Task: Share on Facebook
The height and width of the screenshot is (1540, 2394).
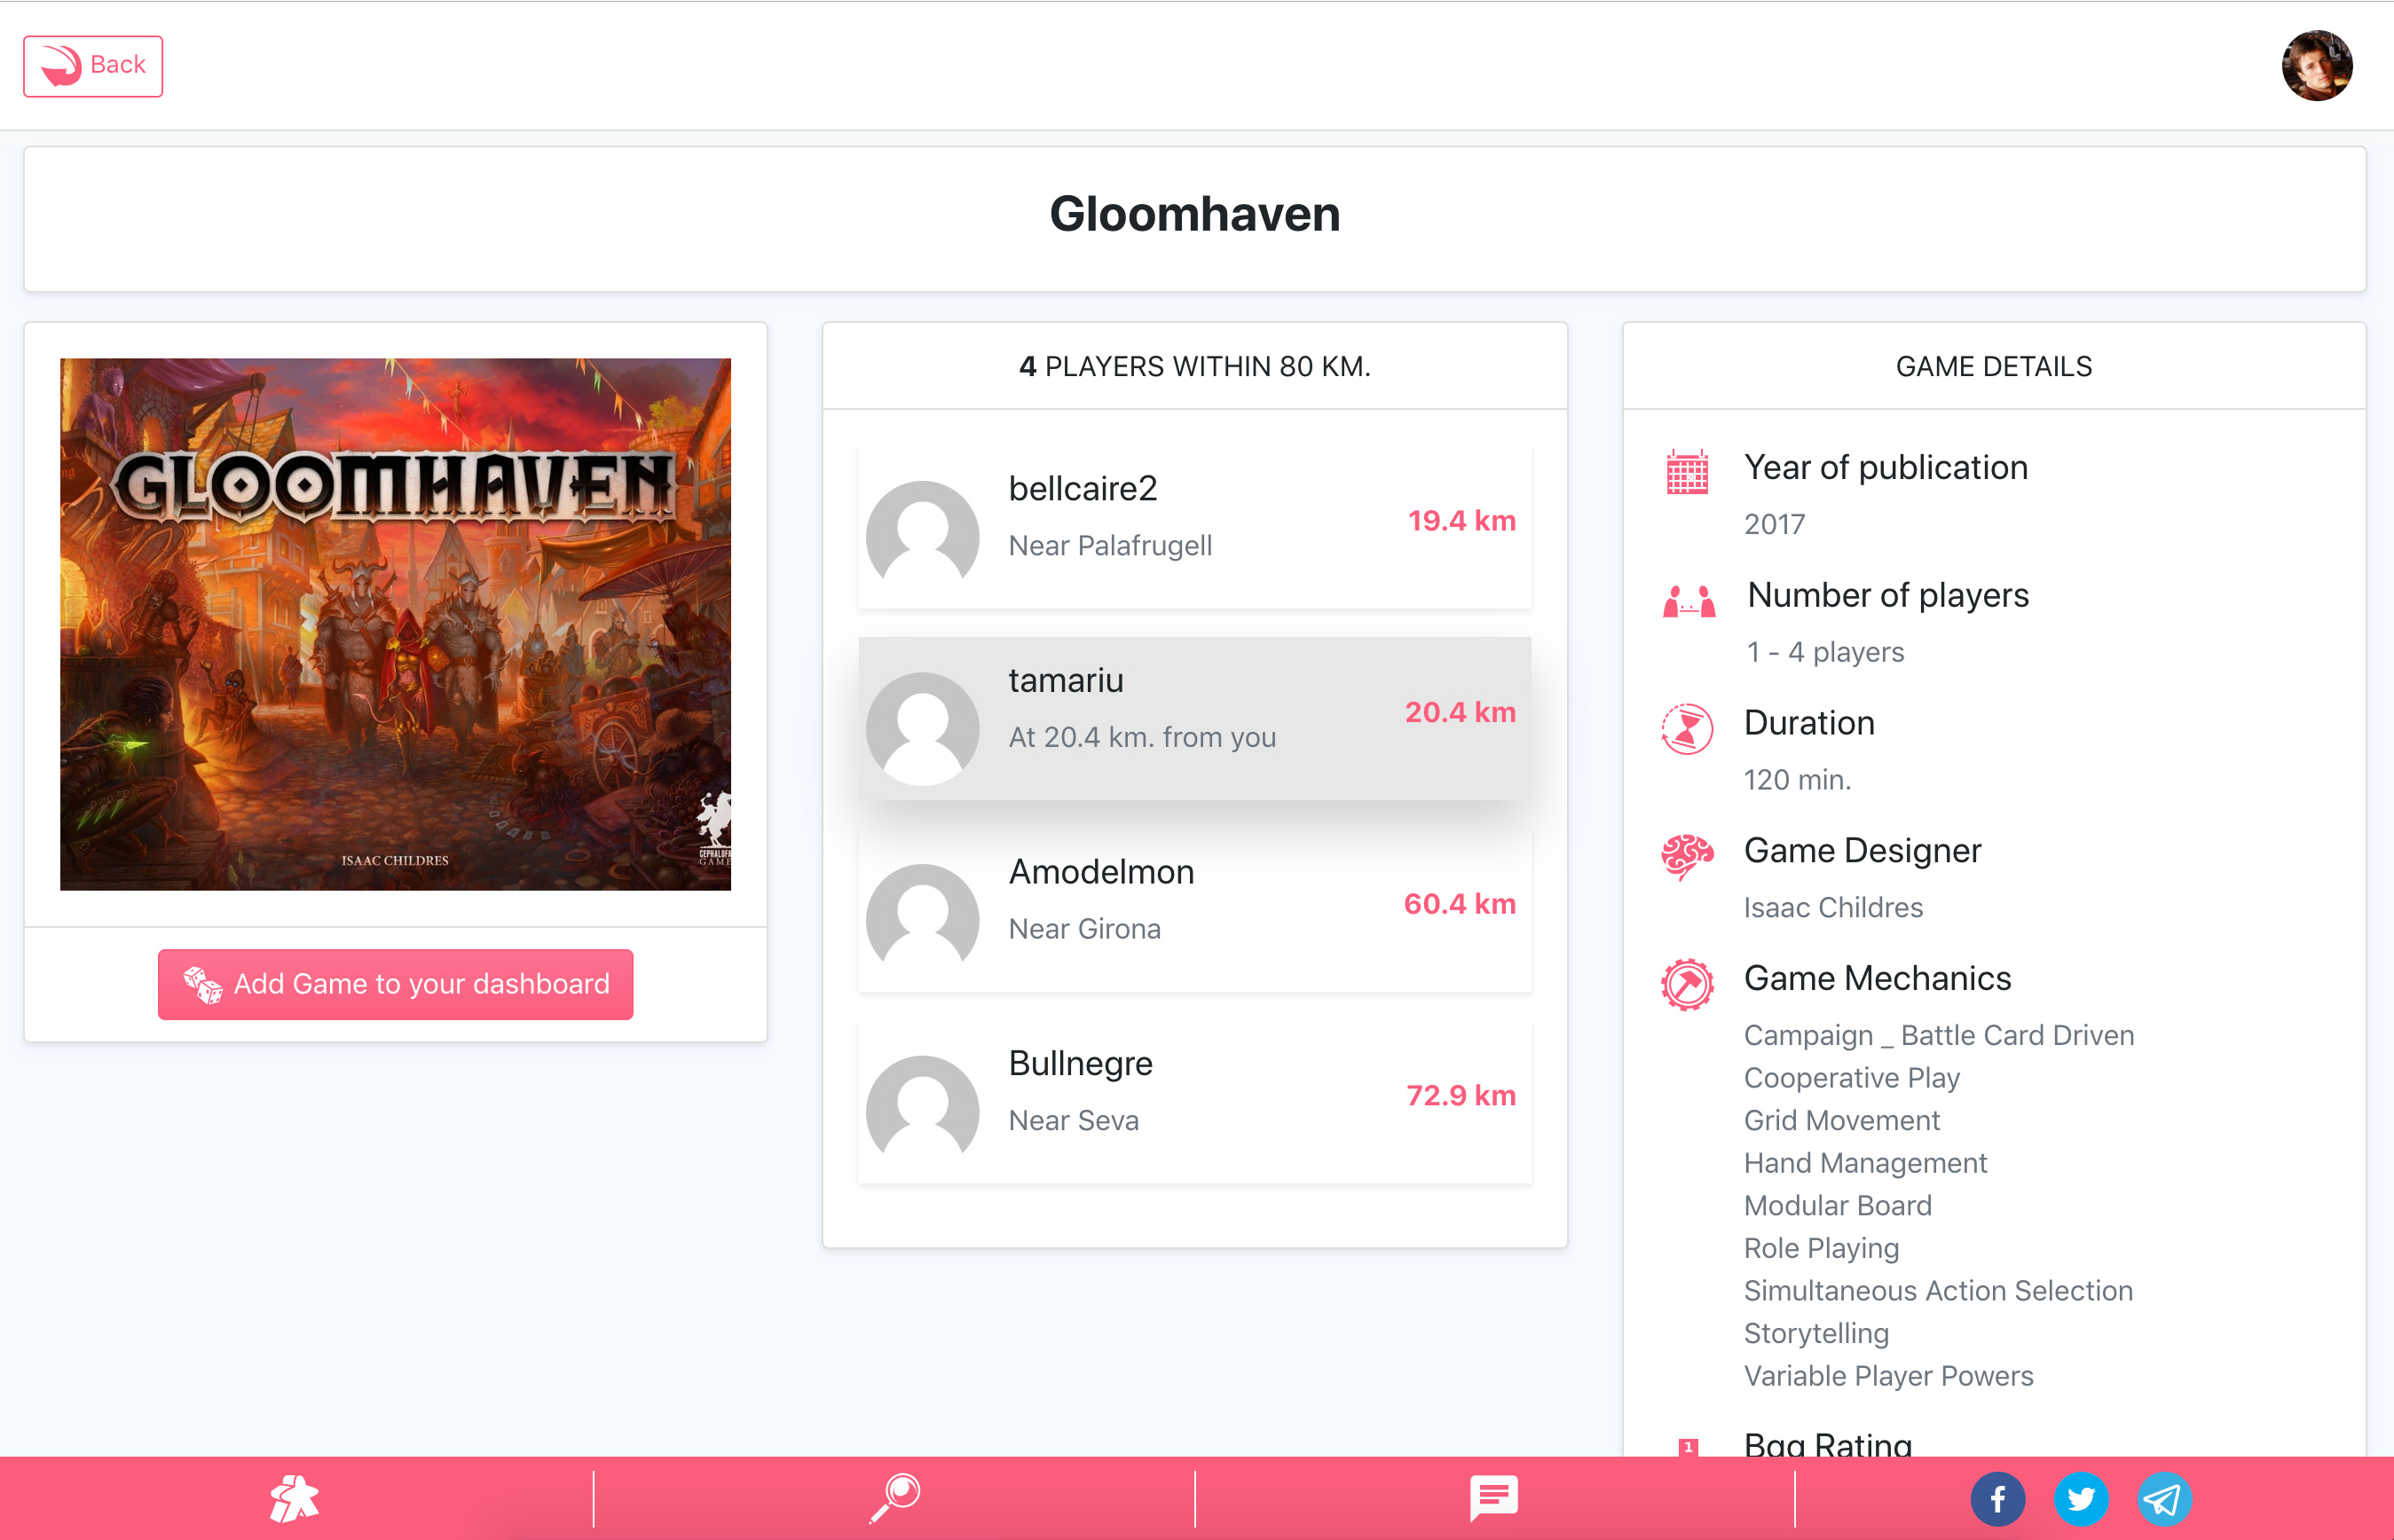Action: tap(1997, 1499)
